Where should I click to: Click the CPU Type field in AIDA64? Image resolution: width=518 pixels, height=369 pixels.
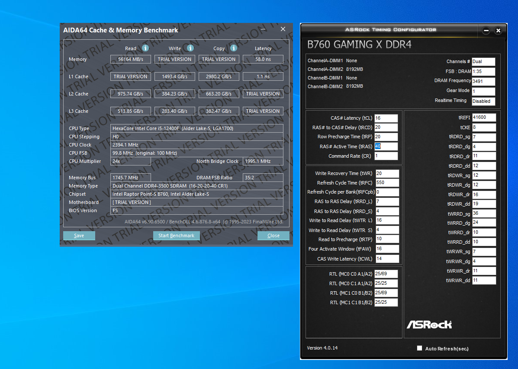tap(196, 129)
